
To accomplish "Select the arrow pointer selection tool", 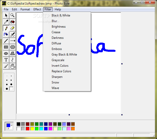I will [x=6, y=15].
